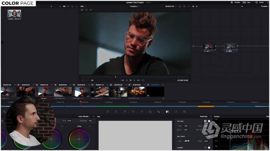Open the Magic Mask palette icon

(x=150, y=112)
